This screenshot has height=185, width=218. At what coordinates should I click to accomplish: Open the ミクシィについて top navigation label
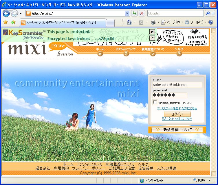click(126, 49)
